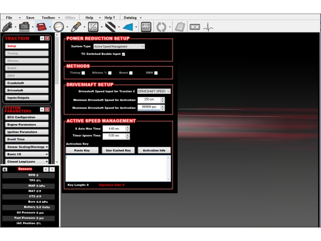Viewport: 321px width, 241px height.
Task: Open the tire tracks traction icon
Action: pyautogui.click(x=110, y=27)
